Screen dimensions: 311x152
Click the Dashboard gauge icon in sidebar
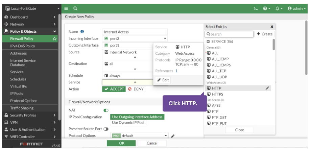[x=6, y=17]
